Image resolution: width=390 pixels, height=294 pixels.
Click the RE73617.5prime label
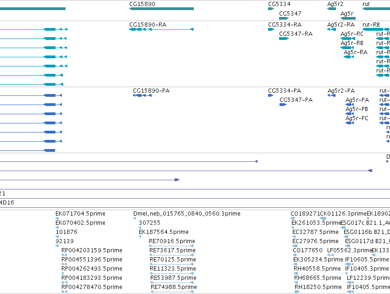click(x=172, y=250)
